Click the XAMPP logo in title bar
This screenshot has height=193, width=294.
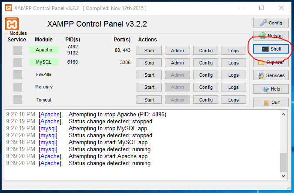[x=9, y=8]
